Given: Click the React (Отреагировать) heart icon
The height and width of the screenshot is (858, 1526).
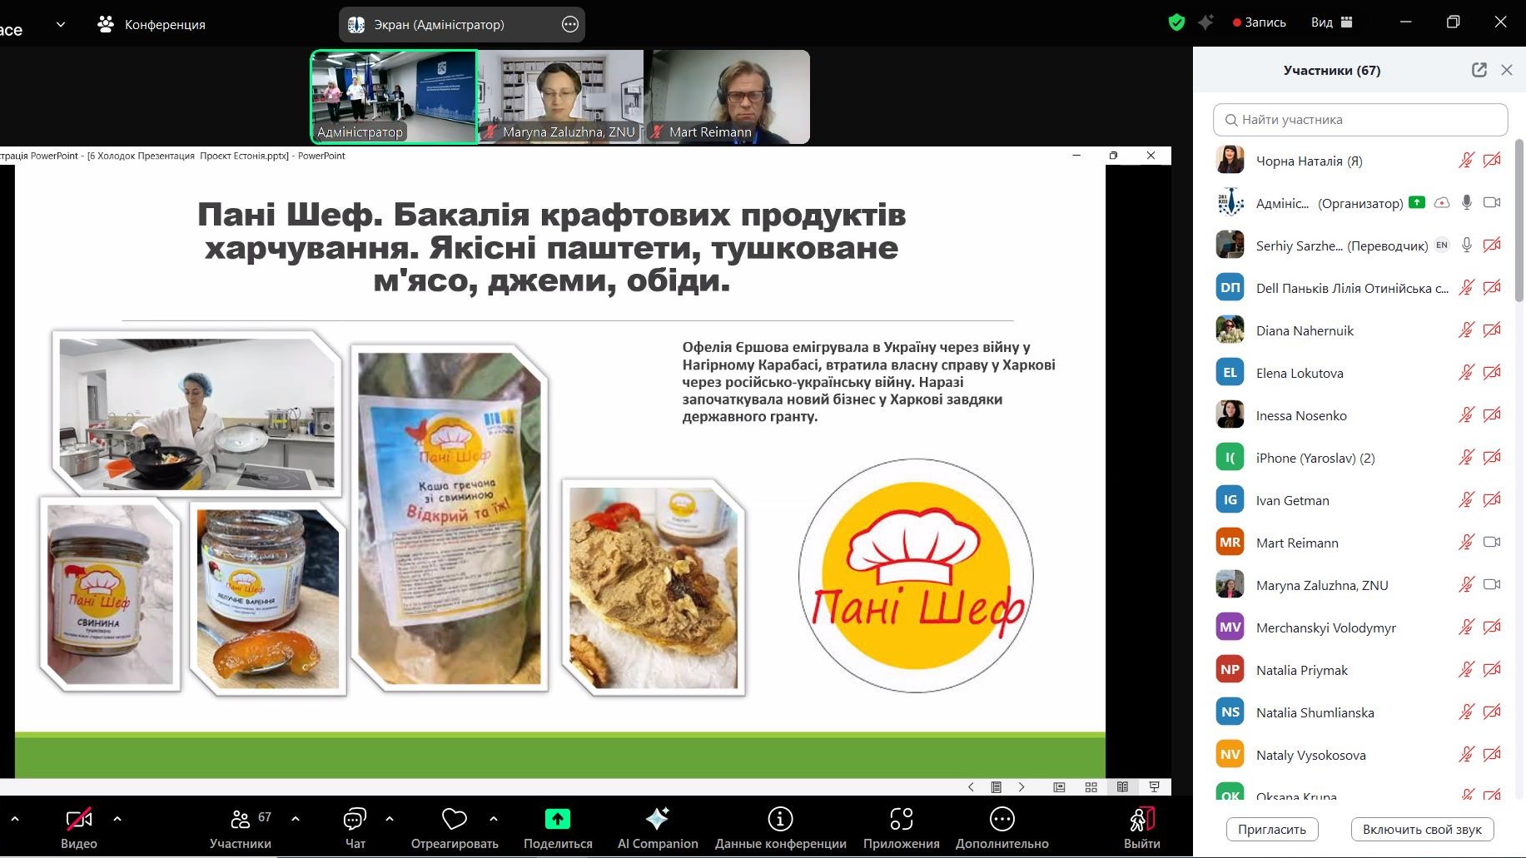Looking at the screenshot, I should pos(455,820).
